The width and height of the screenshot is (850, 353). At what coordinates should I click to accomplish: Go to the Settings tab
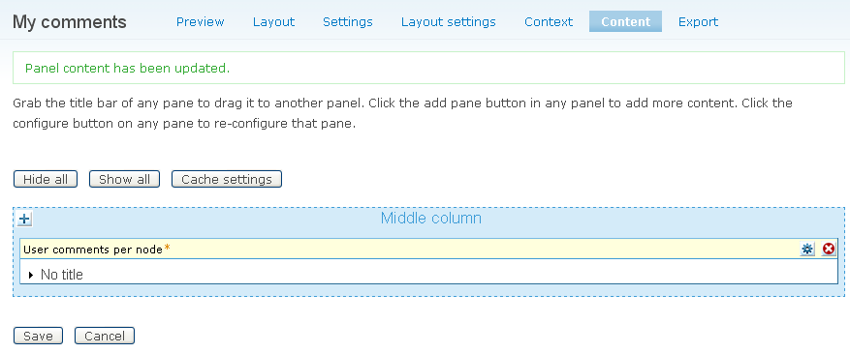pyautogui.click(x=348, y=21)
